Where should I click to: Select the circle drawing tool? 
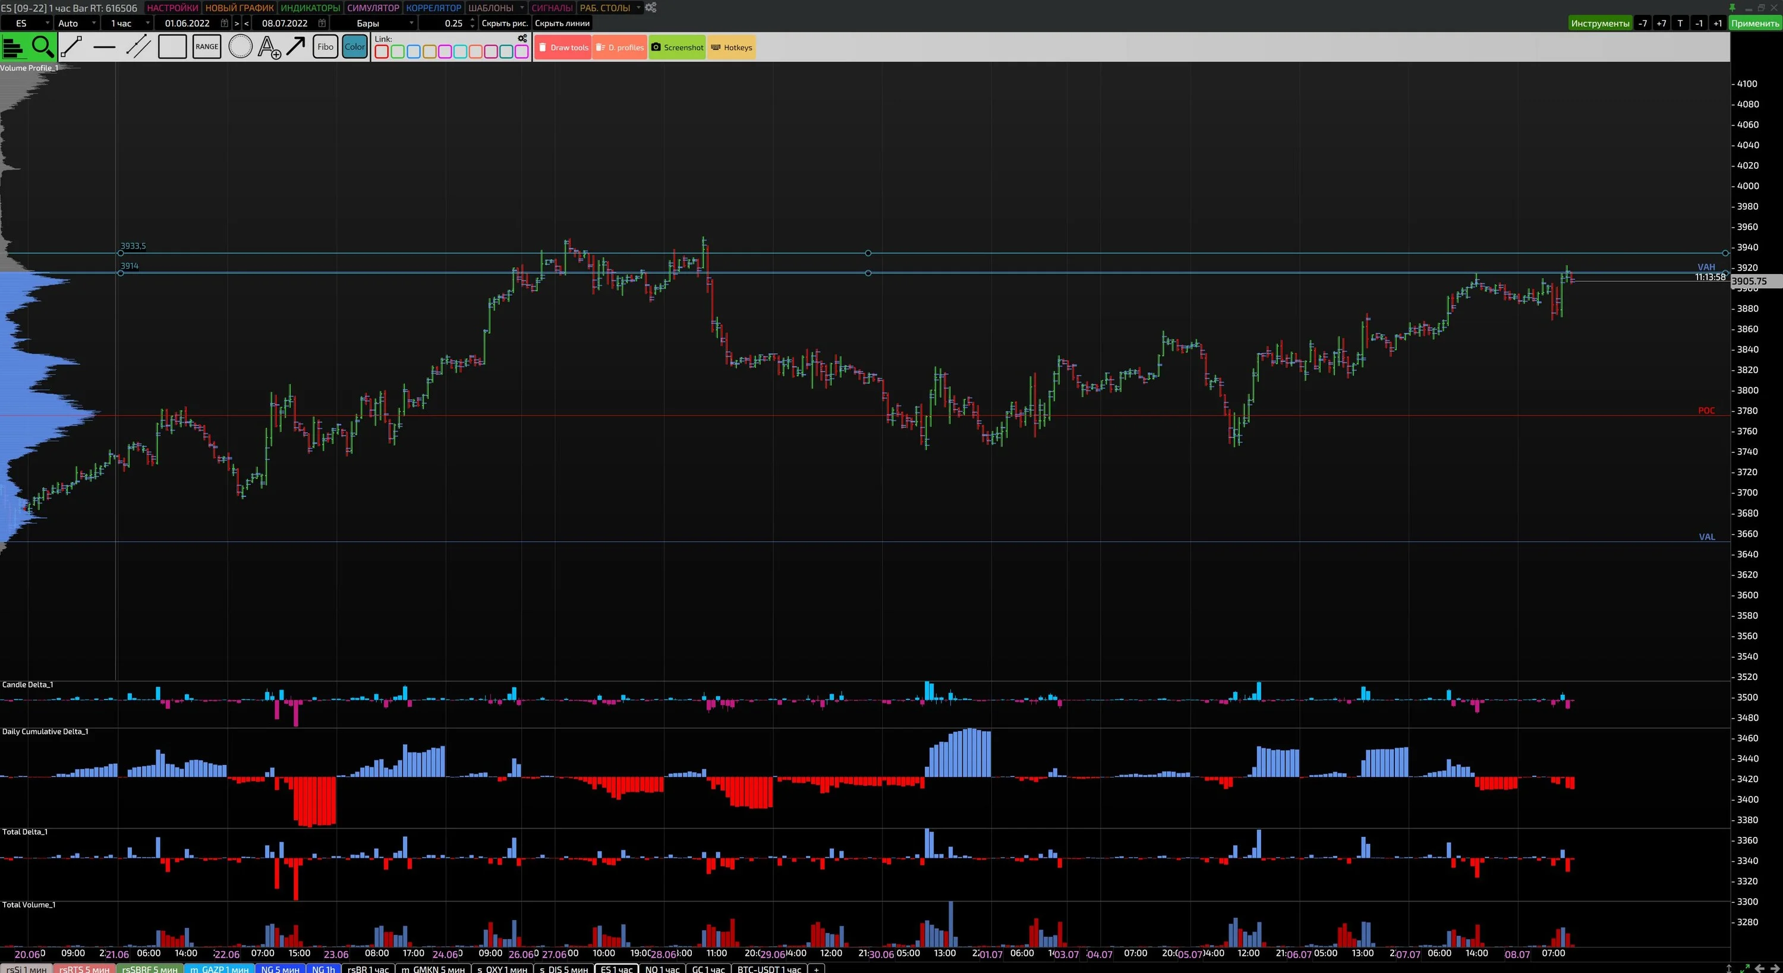pos(240,47)
